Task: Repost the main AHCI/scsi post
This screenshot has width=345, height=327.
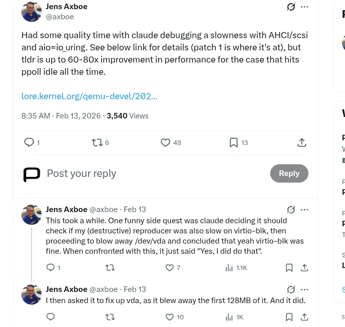Action: pyautogui.click(x=97, y=142)
